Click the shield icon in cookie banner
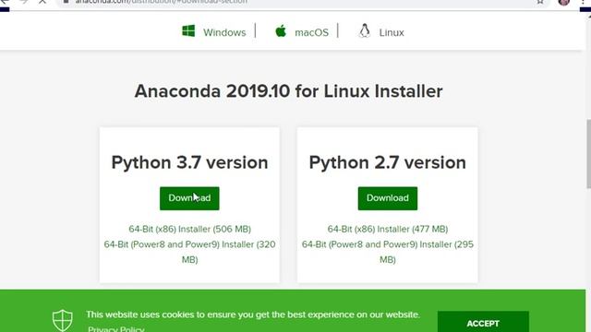The height and width of the screenshot is (332, 591). pyautogui.click(x=62, y=321)
